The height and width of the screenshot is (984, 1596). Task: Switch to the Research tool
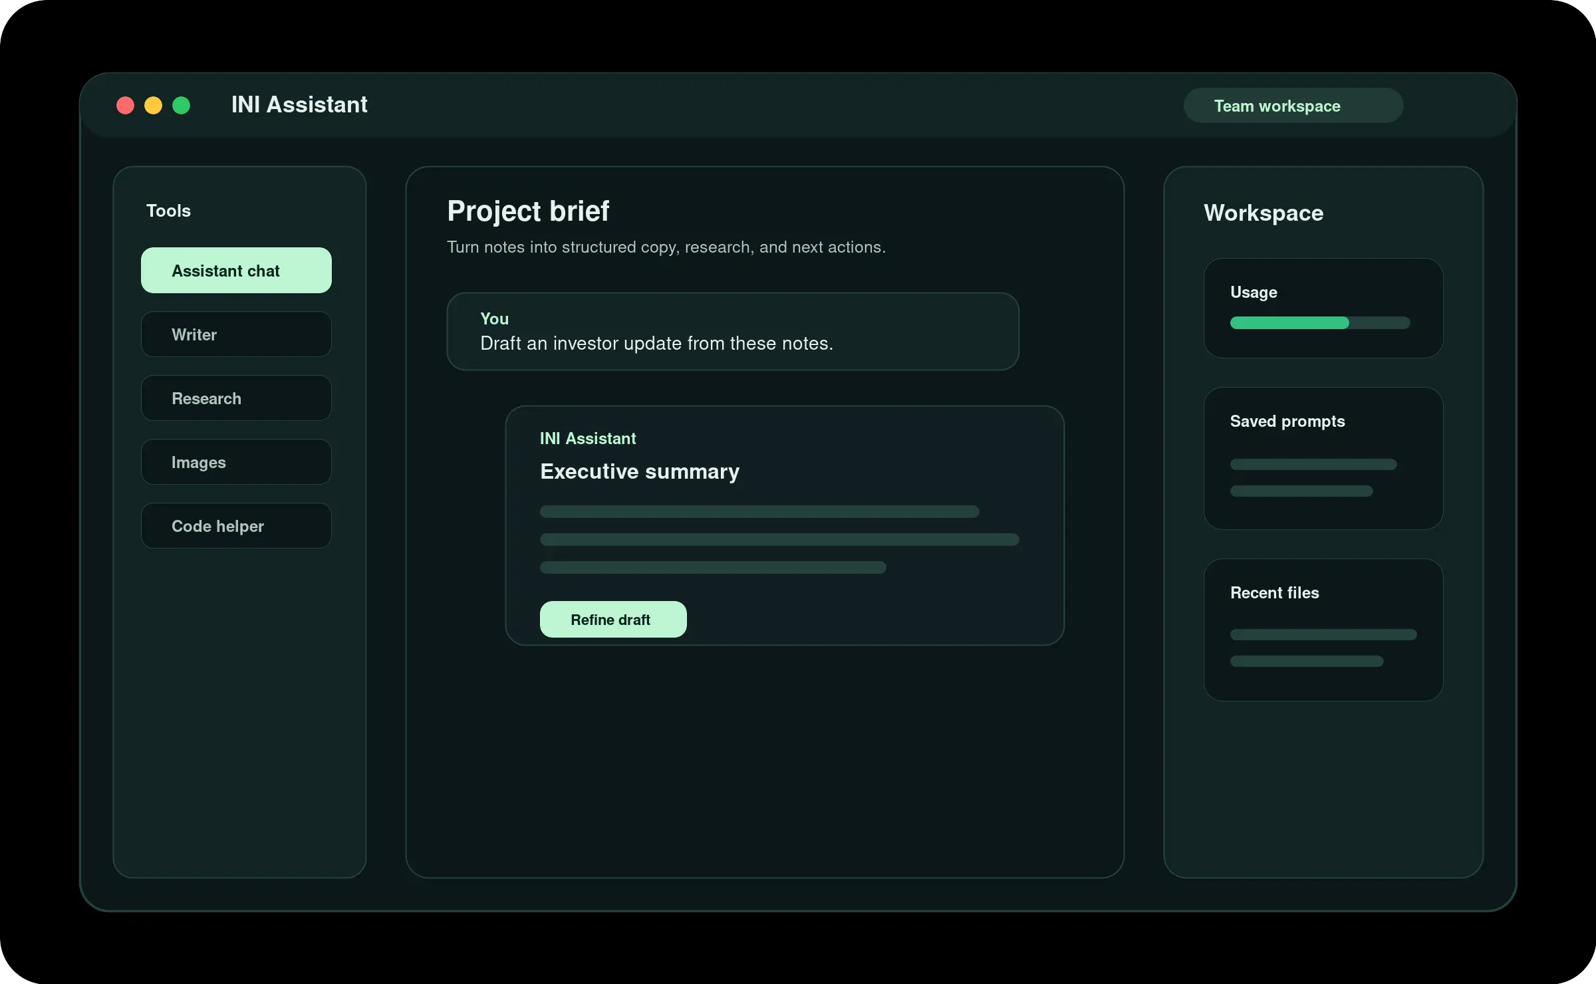pyautogui.click(x=236, y=398)
